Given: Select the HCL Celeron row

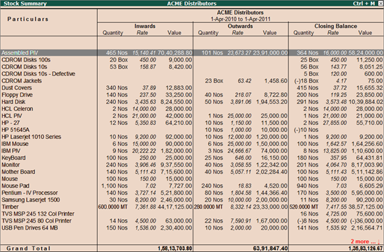Looking at the screenshot, I should [x=17, y=109].
